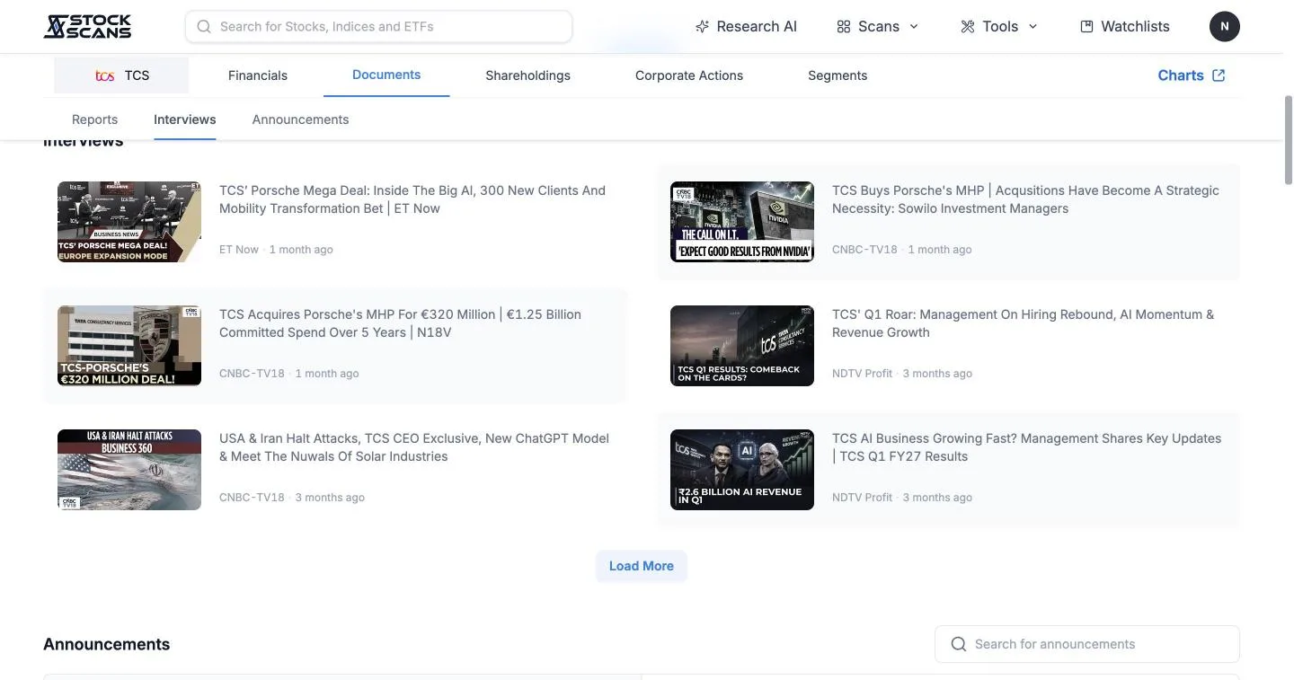Viewport: 1294px width, 680px height.
Task: Open the 'TCS Buys Porsche's MHP' interview title
Action: pyautogui.click(x=1025, y=199)
